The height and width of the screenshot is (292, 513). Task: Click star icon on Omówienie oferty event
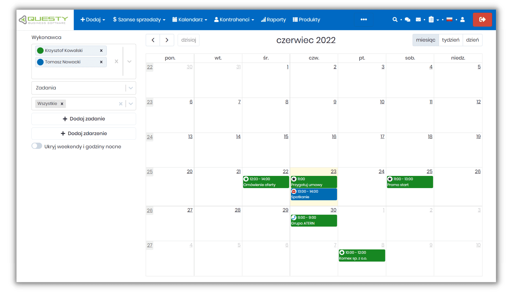(x=246, y=179)
